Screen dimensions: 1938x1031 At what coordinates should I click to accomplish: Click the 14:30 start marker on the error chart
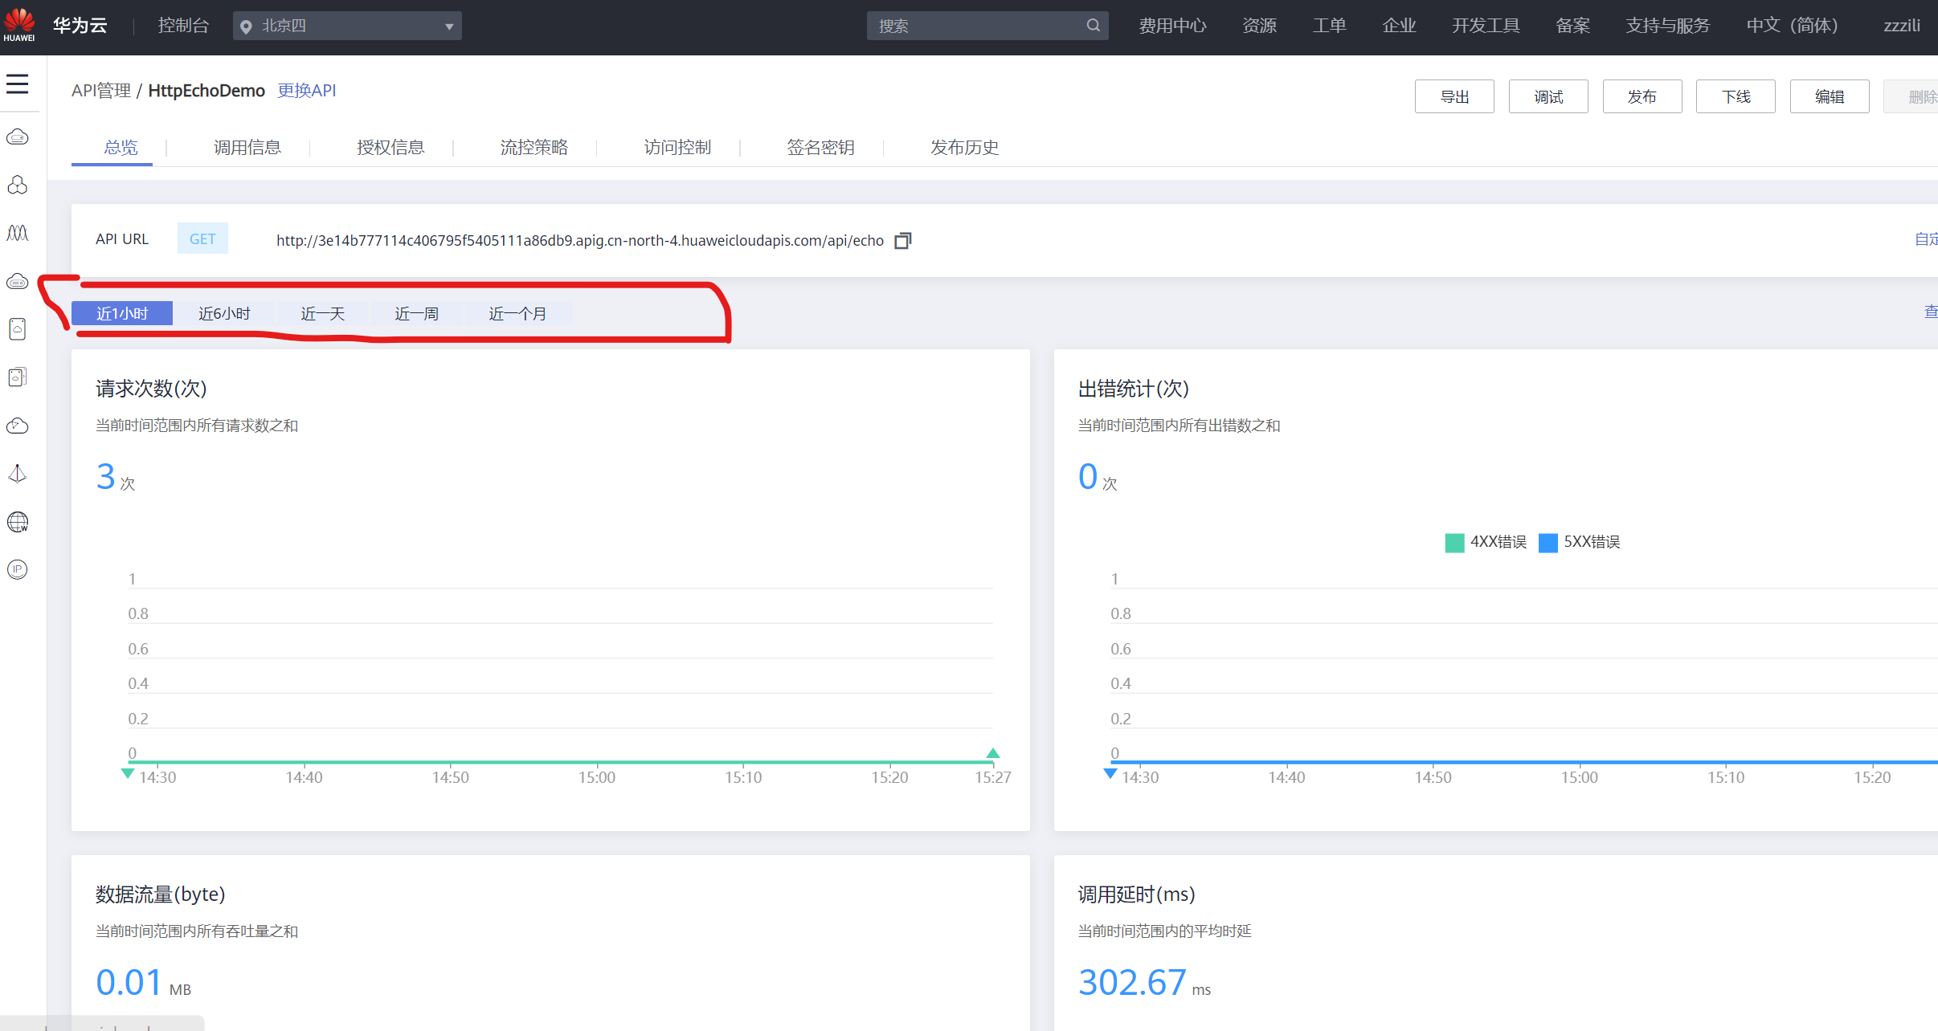1110,773
